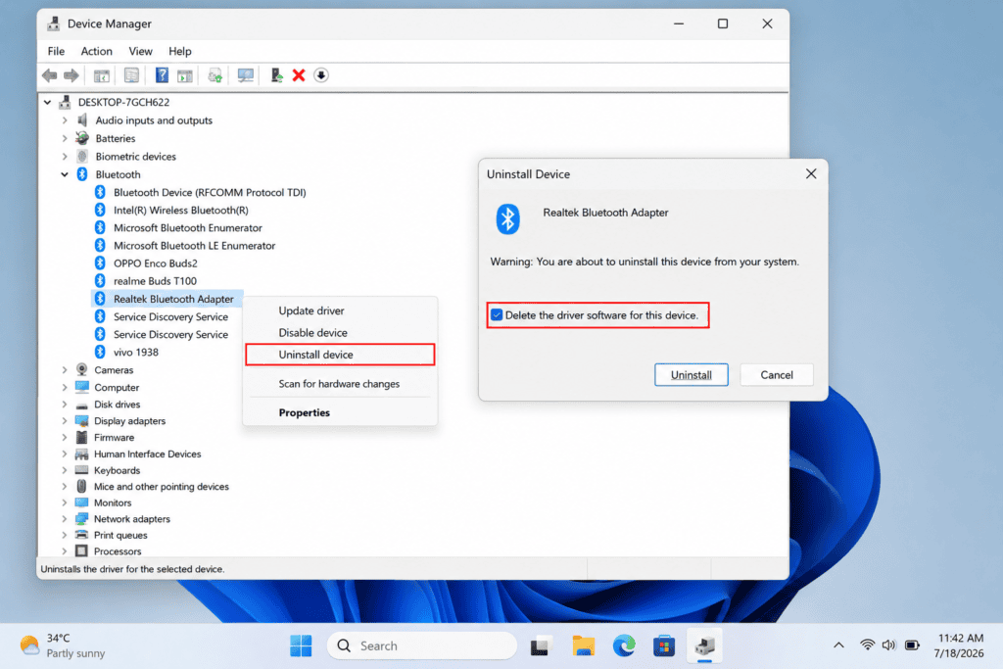Click the Device Manager taskbar icon
The width and height of the screenshot is (1003, 669).
705,645
